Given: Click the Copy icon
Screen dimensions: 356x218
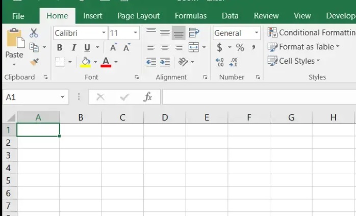Looking at the screenshot, I should [x=34, y=47].
